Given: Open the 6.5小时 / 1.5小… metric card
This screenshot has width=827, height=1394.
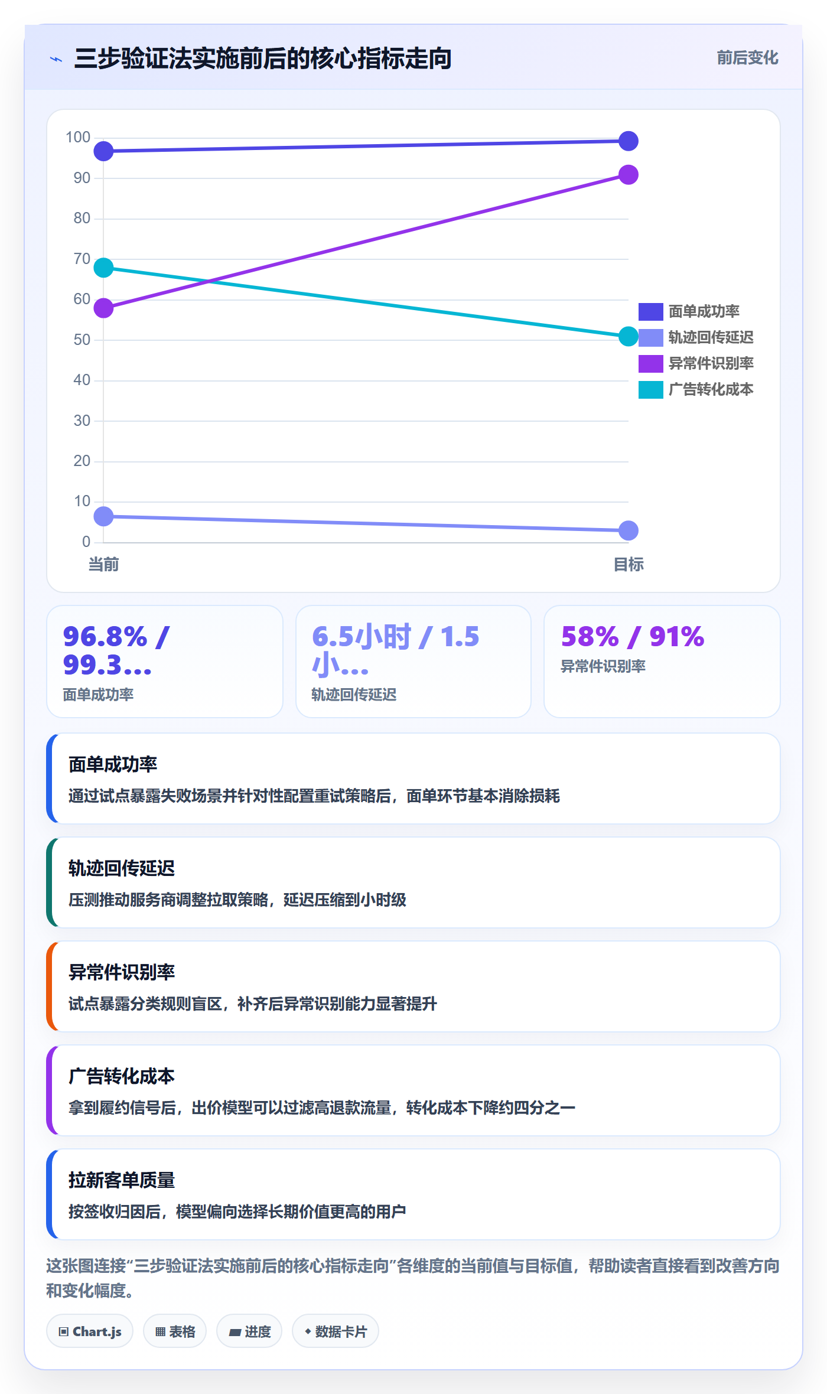Looking at the screenshot, I should click(x=413, y=662).
